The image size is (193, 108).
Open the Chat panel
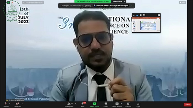[83, 105]
